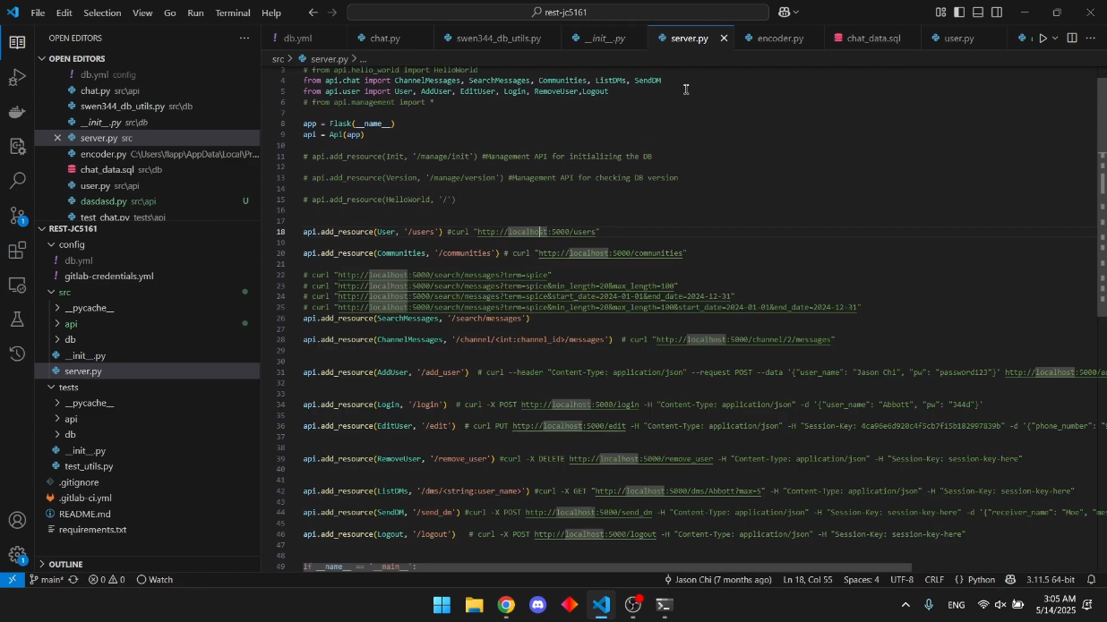The image size is (1107, 622).
Task: Open the Testing flask view
Action: (x=17, y=320)
